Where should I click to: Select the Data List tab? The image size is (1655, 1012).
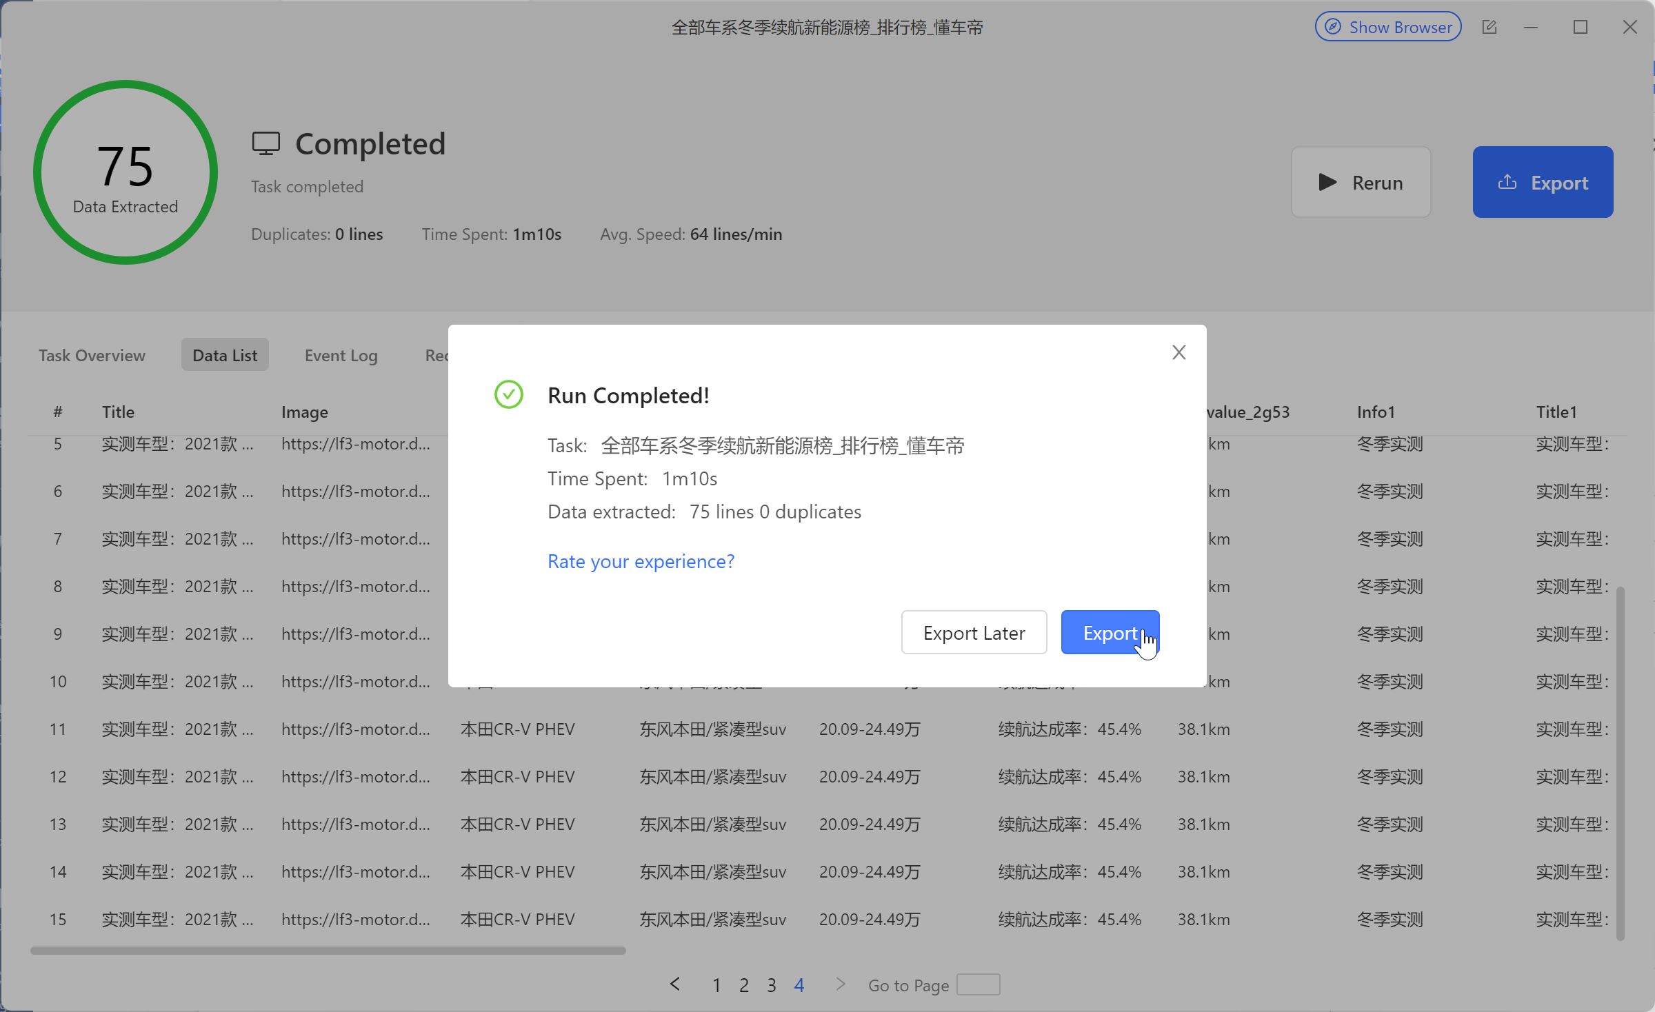click(x=224, y=355)
